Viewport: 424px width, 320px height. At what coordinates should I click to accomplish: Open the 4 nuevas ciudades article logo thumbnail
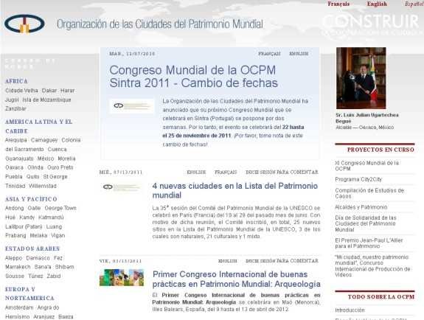(122, 187)
